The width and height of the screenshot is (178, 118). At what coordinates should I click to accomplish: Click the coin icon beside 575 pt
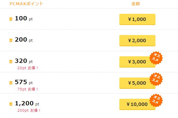pos(11,83)
